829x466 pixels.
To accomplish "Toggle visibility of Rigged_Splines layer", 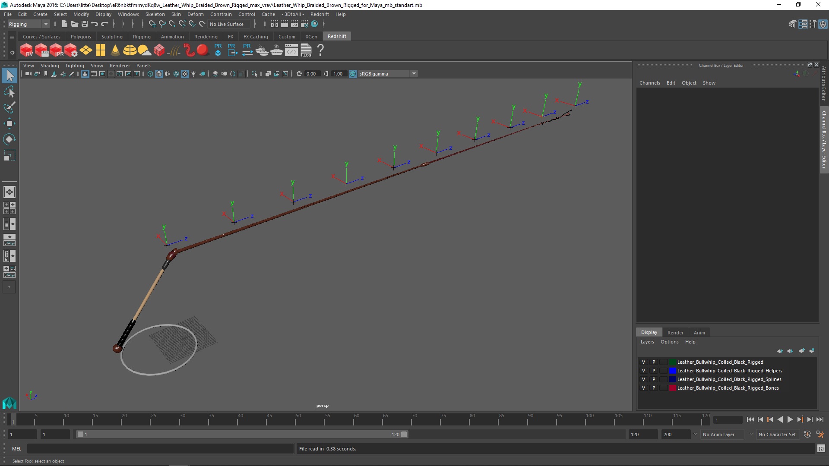I will click(x=643, y=379).
